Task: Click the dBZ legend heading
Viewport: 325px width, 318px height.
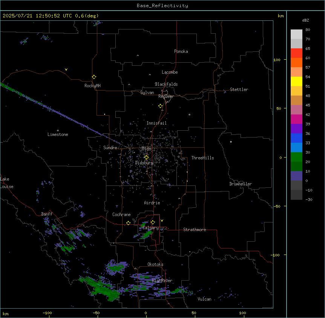Action: pyautogui.click(x=305, y=20)
